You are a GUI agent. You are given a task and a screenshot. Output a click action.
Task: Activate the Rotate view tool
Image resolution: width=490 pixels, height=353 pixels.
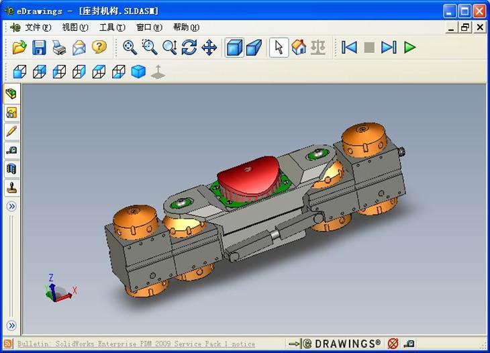(189, 48)
